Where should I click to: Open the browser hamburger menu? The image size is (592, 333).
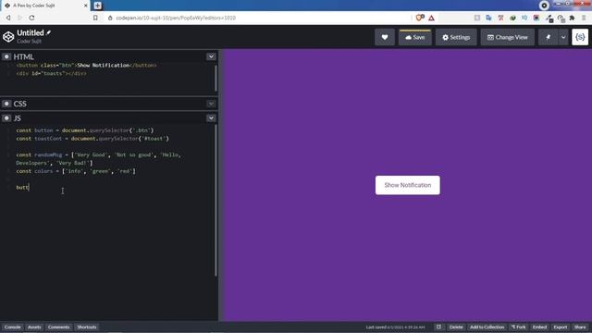(x=584, y=18)
